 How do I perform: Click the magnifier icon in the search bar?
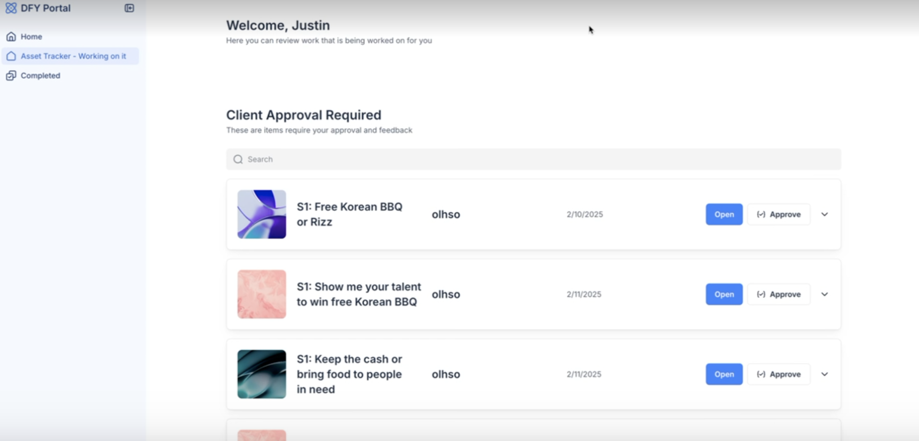pyautogui.click(x=238, y=159)
